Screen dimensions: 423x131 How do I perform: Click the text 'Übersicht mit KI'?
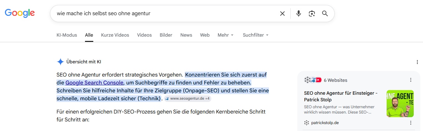84,62
